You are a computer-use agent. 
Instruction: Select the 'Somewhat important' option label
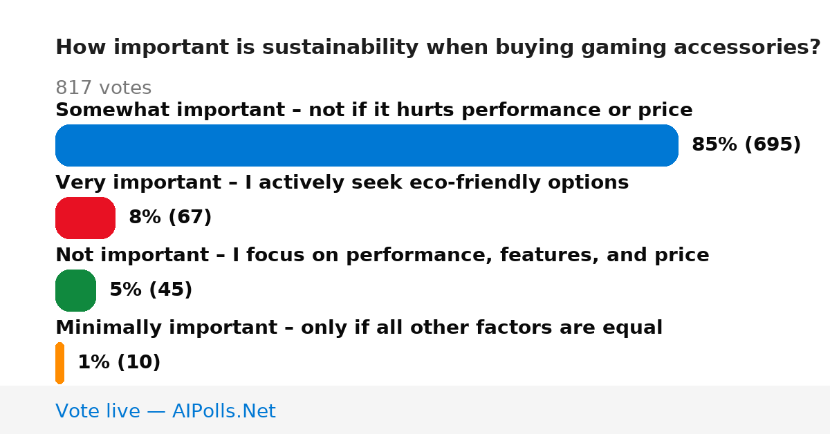374,111
